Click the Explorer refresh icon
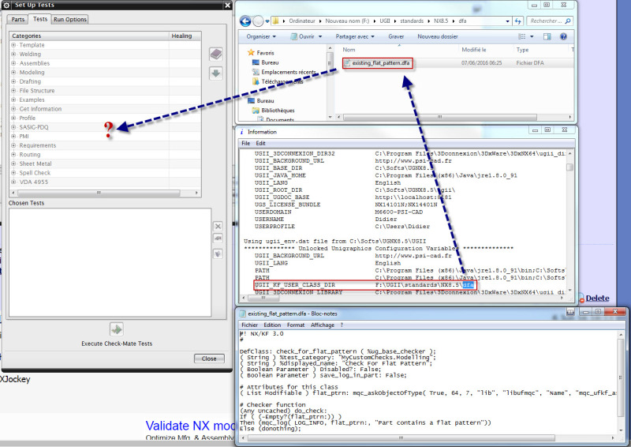This screenshot has height=447, width=631. tap(517, 21)
